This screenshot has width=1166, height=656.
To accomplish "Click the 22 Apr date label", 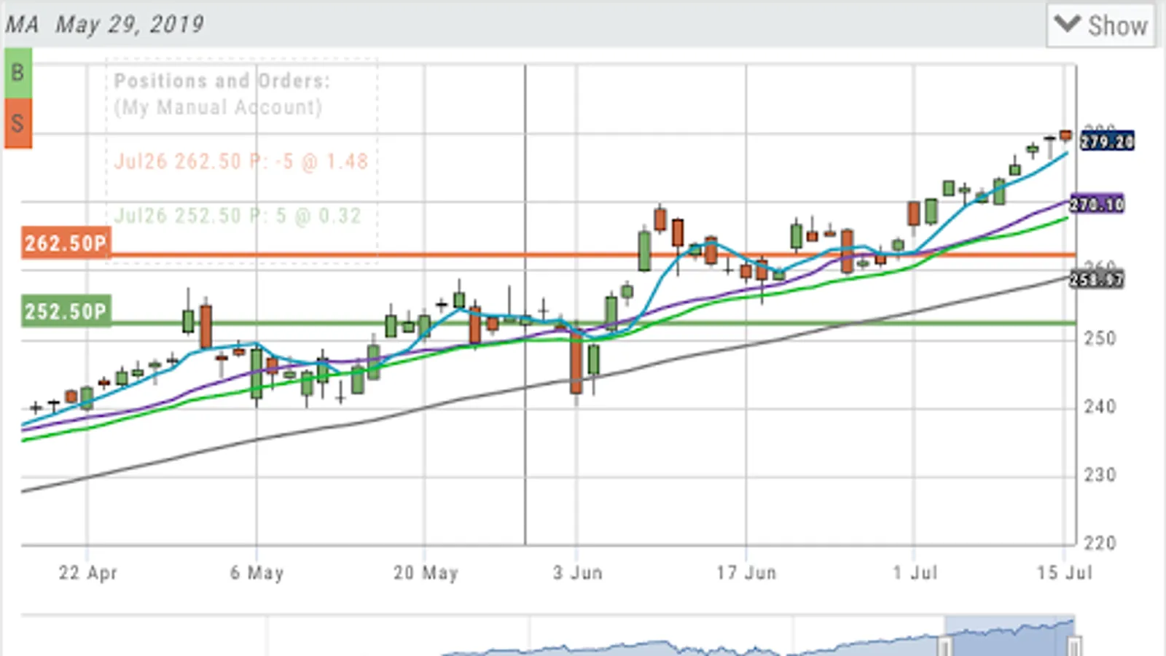I will [88, 573].
